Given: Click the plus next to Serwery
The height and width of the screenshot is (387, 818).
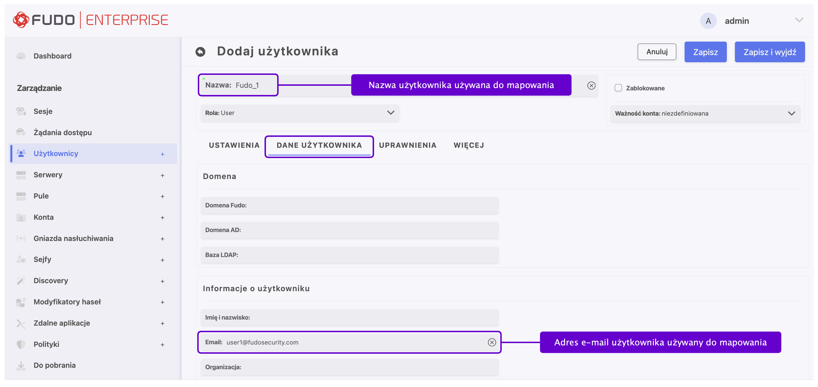Looking at the screenshot, I should 162,175.
